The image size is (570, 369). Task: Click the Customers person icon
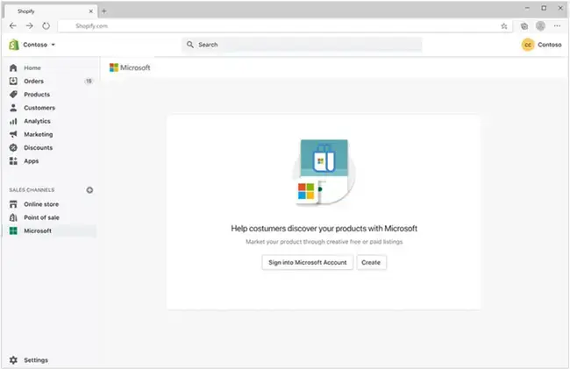(13, 108)
